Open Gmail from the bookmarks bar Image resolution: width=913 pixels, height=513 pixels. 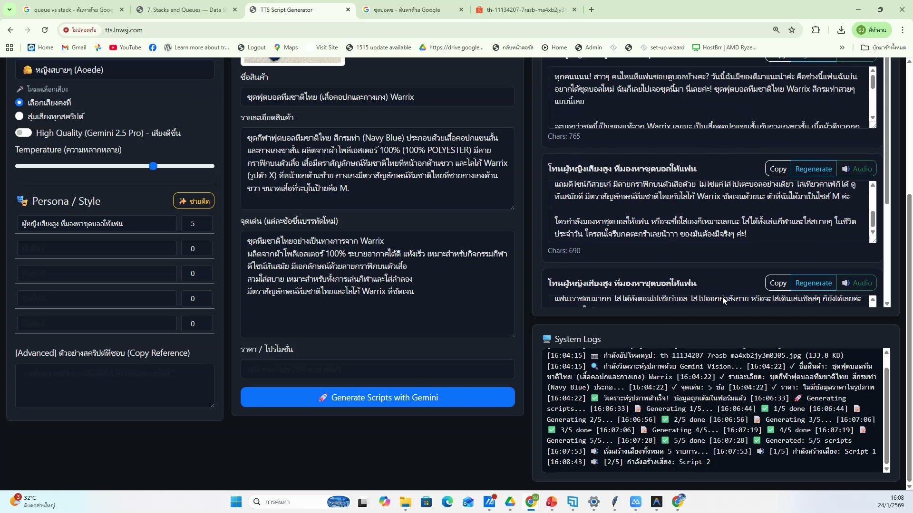73,47
